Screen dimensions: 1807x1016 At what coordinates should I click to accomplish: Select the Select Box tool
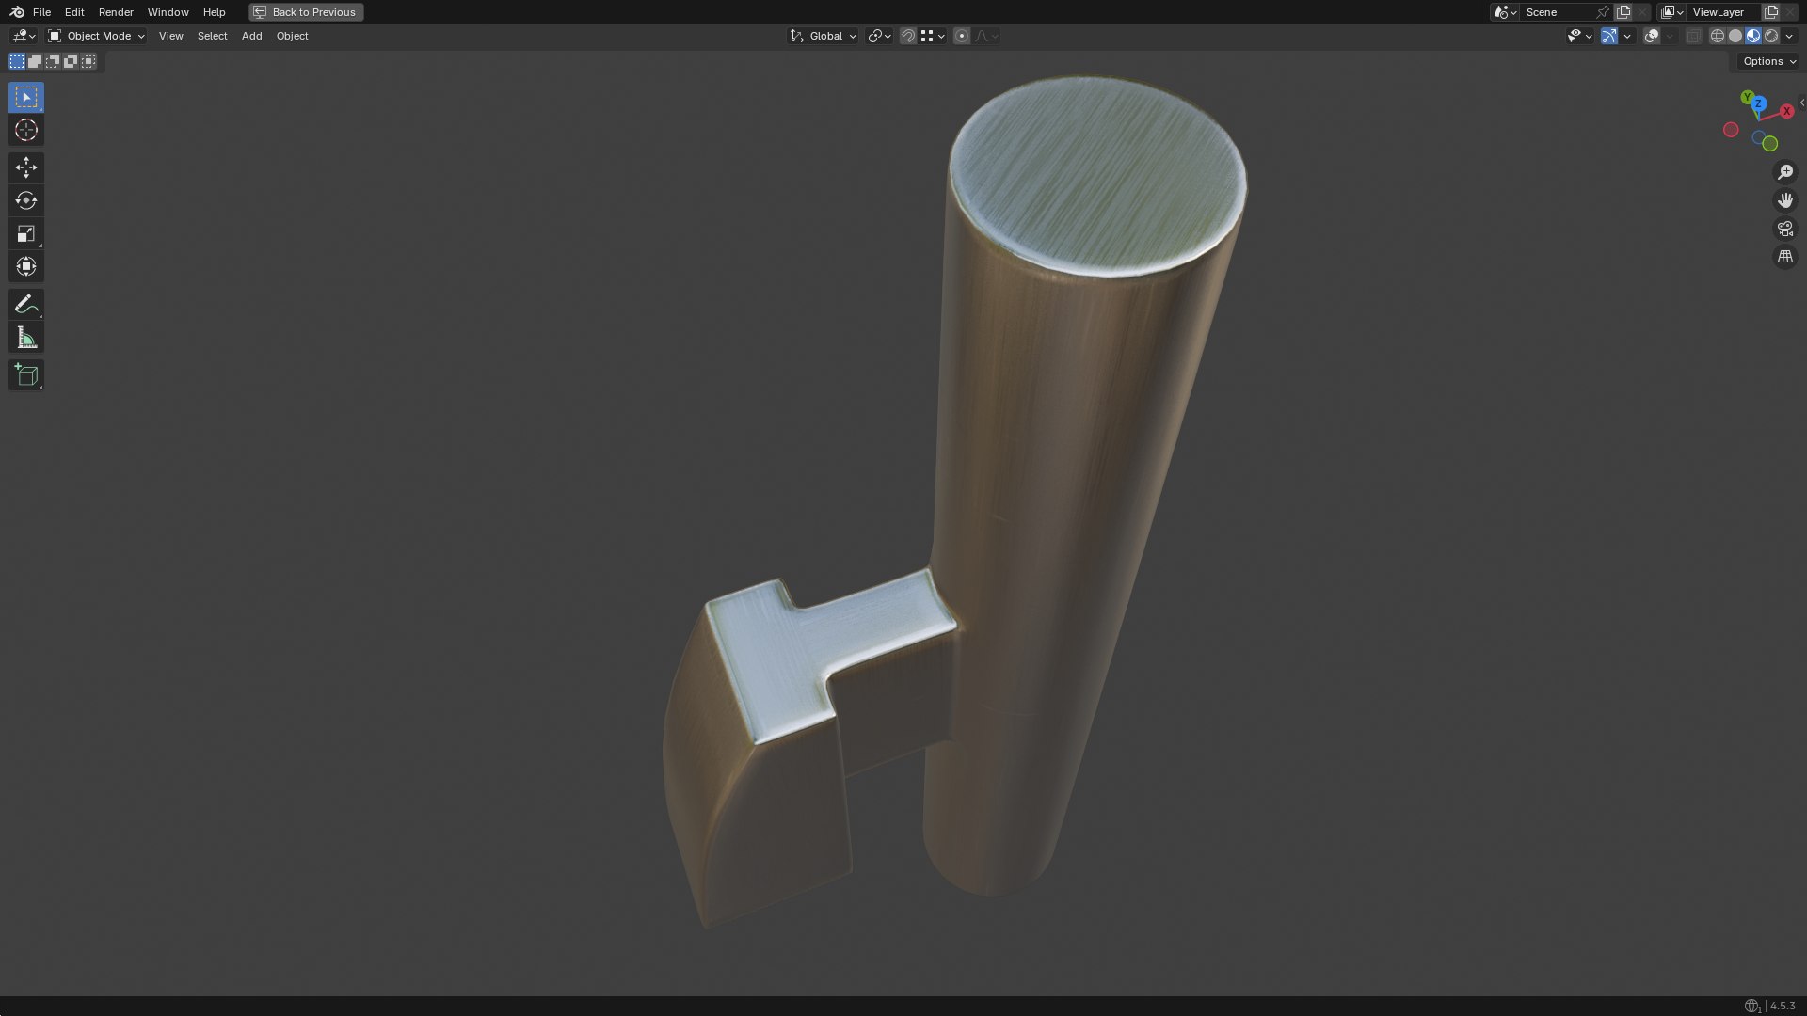[x=26, y=97]
